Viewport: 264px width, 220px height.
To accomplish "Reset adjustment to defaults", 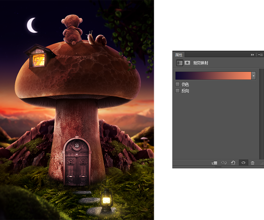I will tap(233, 162).
